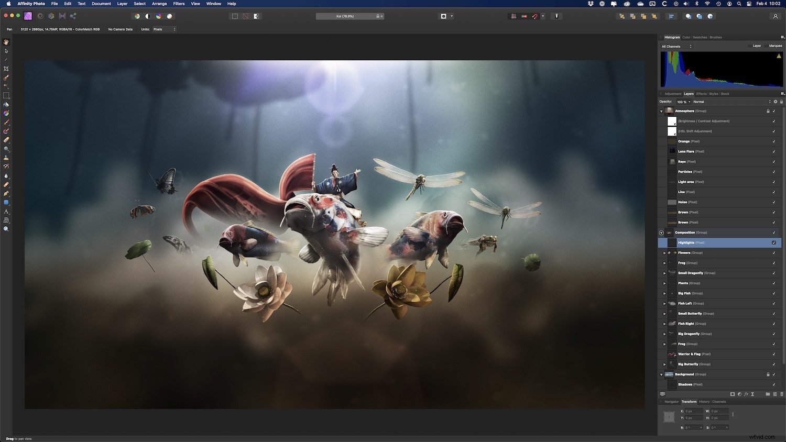Select the Crop tool in the toolbar

click(6, 69)
